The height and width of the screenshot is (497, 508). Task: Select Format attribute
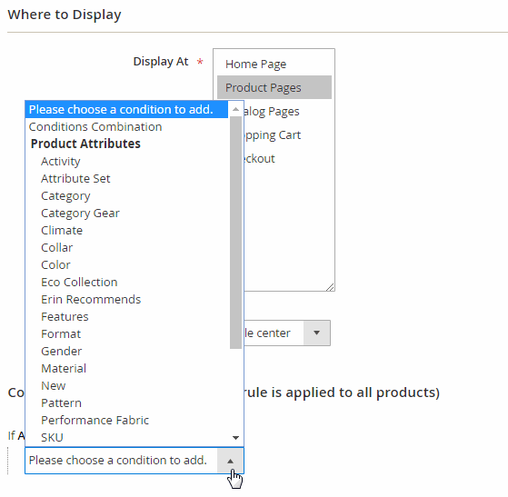126,333
